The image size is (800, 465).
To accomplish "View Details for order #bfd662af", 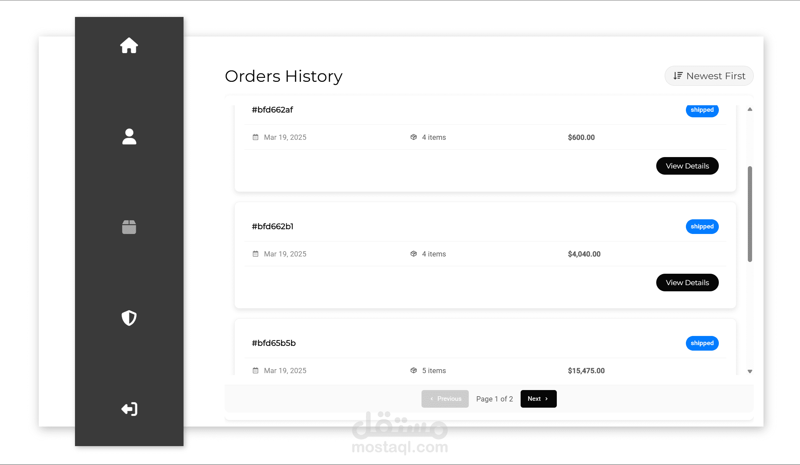I will [687, 166].
